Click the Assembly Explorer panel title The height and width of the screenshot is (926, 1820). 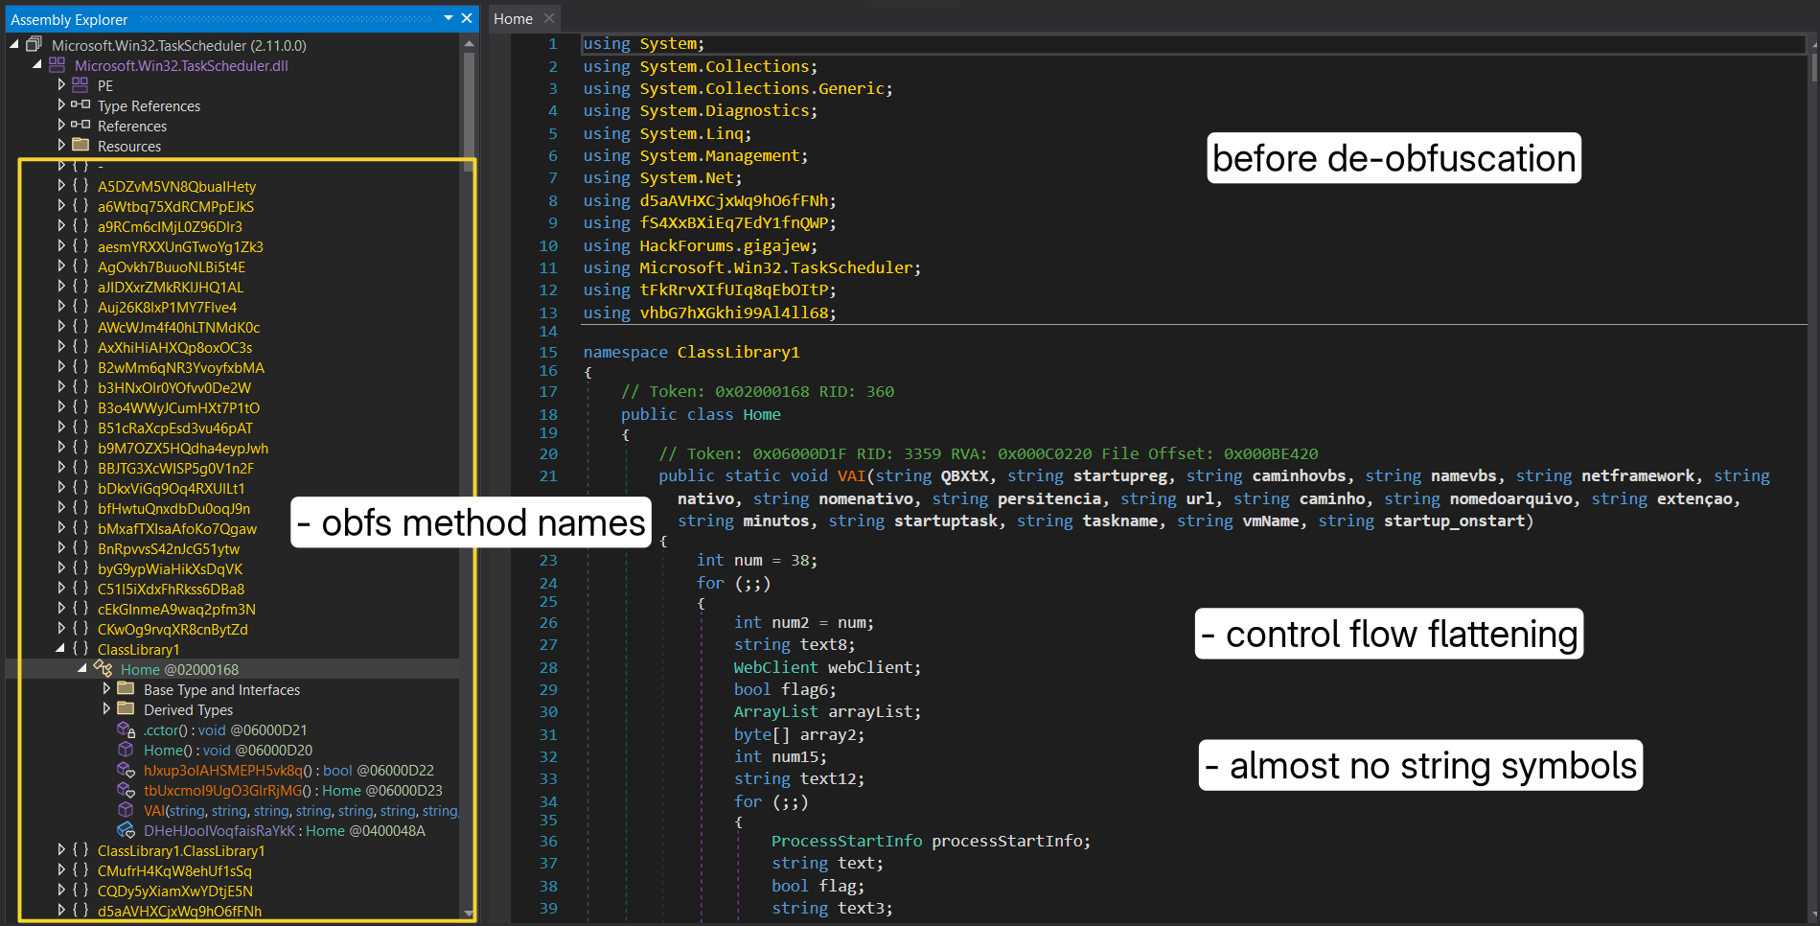point(69,19)
